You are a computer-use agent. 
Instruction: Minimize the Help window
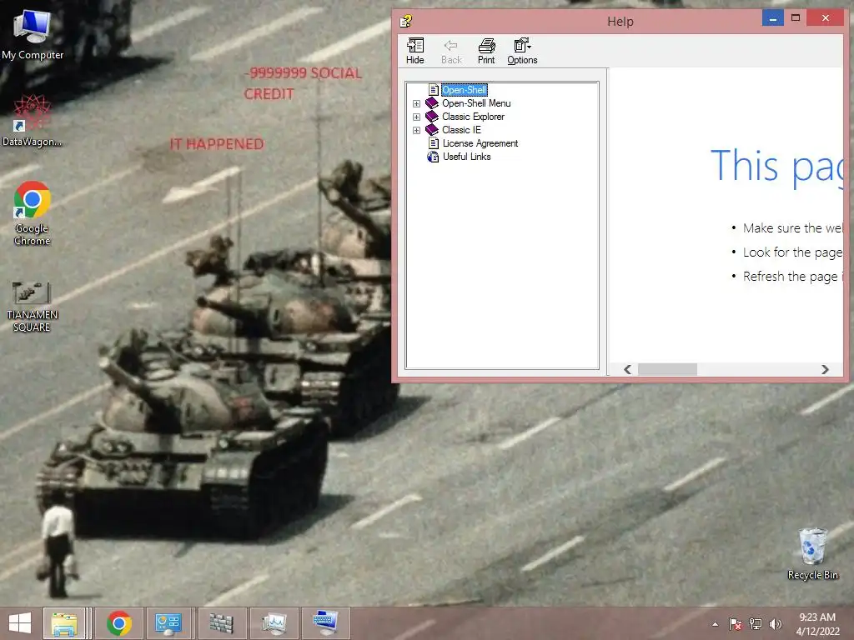[772, 18]
